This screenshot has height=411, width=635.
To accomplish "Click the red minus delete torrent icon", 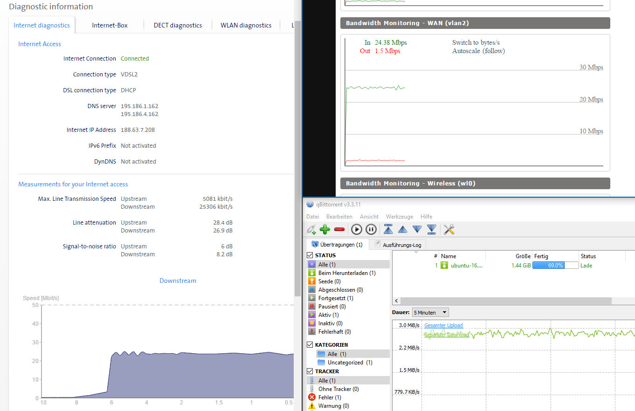I will pyautogui.click(x=339, y=229).
